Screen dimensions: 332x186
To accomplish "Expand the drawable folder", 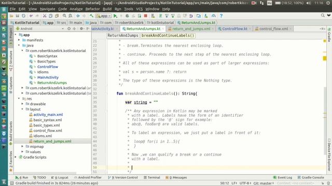I will pyautogui.click(x=22, y=104).
